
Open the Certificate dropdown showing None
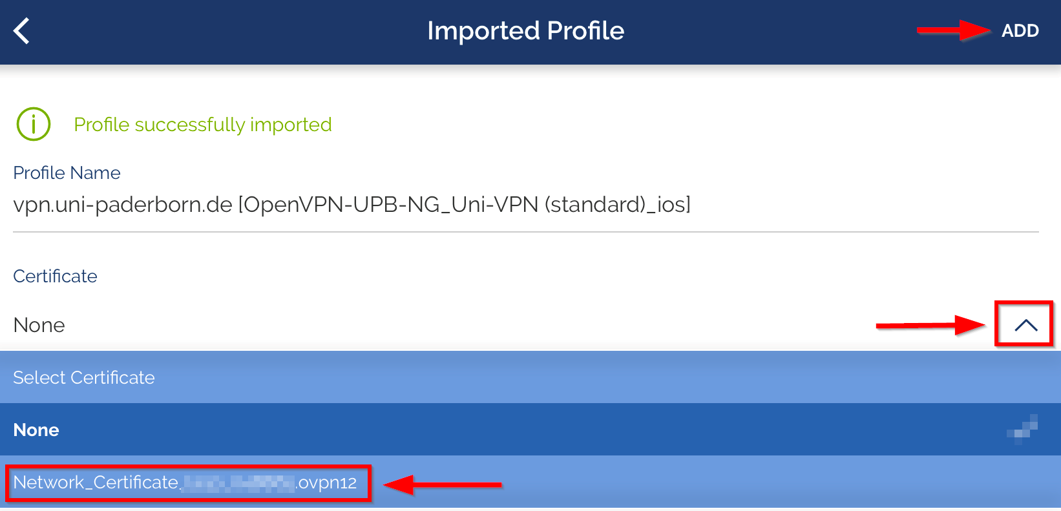[x=39, y=325]
